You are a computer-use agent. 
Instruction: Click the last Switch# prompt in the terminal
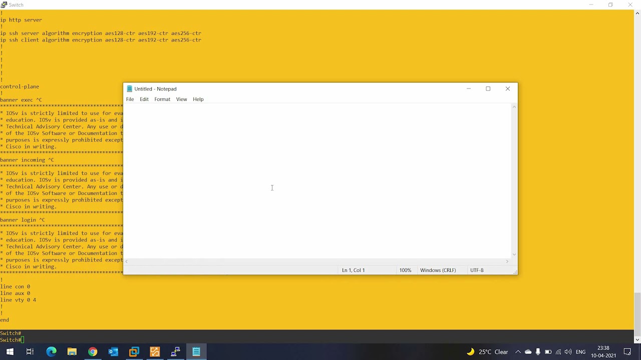click(11, 340)
